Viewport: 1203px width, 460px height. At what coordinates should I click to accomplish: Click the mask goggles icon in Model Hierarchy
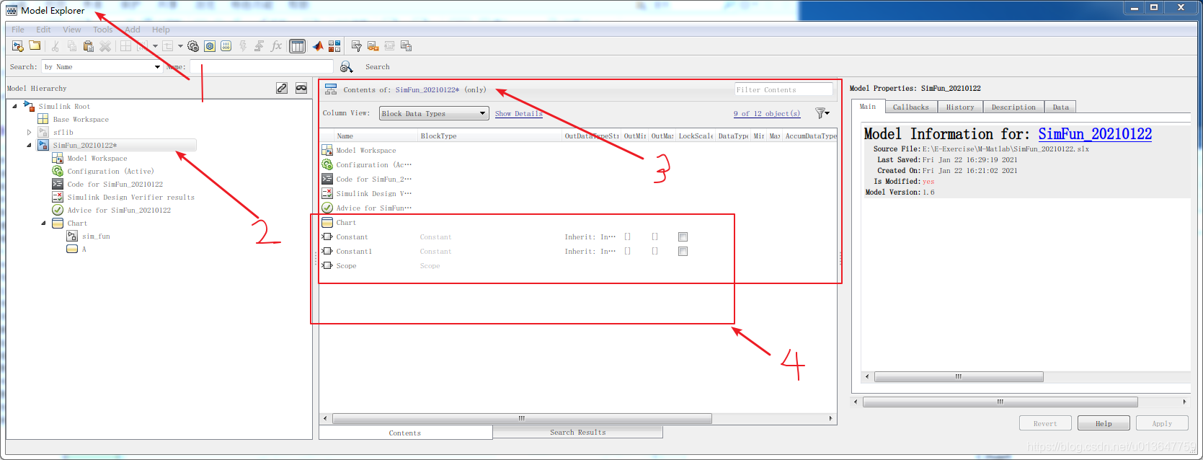click(x=301, y=88)
